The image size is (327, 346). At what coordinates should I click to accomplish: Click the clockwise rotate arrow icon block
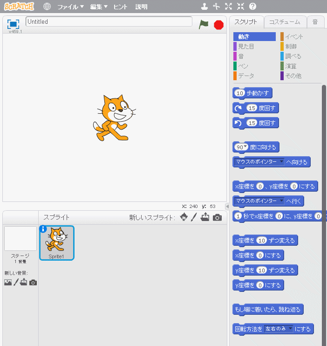tap(238, 108)
